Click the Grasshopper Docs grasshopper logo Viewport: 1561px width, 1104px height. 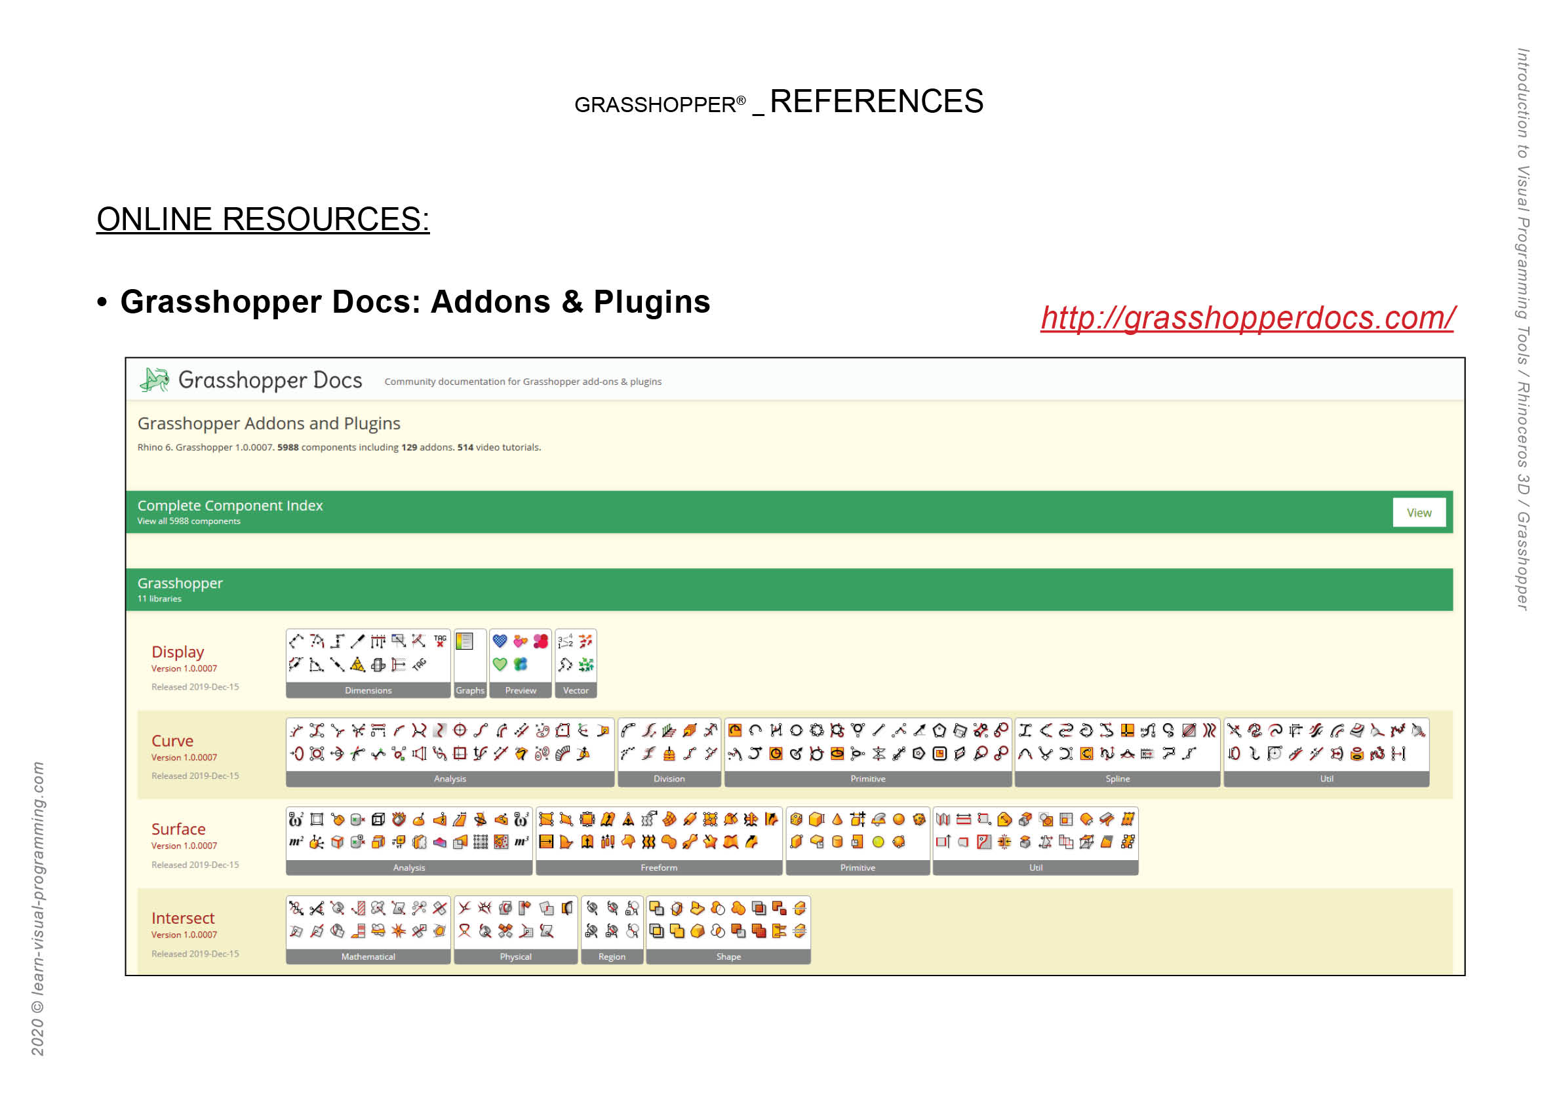(x=155, y=380)
